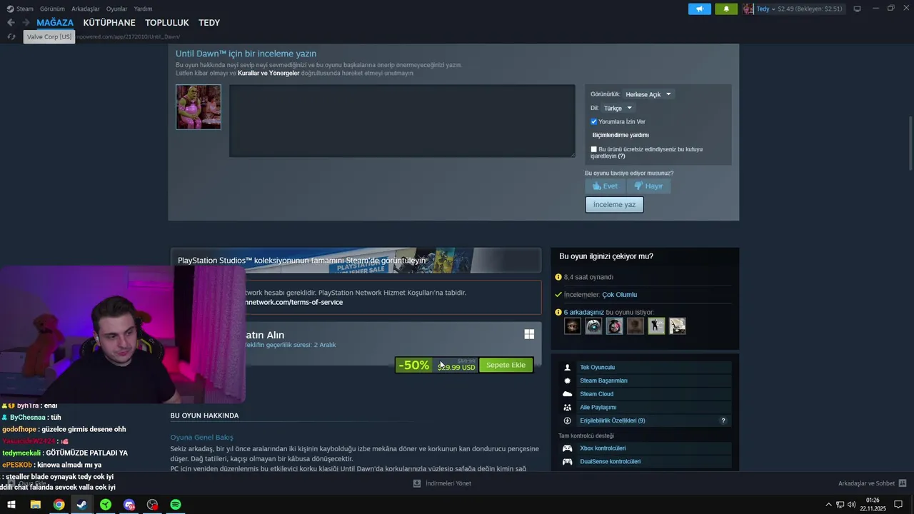Screen dimensions: 914x514
Task: Open the green notifications bell
Action: click(x=726, y=9)
